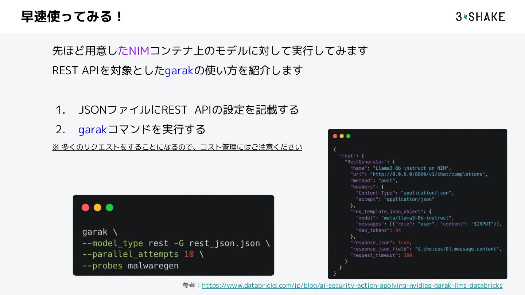Viewport: 525px width, 295px height.
Task: Click '--parallel_attempts 10' line
Action: pos(143,254)
